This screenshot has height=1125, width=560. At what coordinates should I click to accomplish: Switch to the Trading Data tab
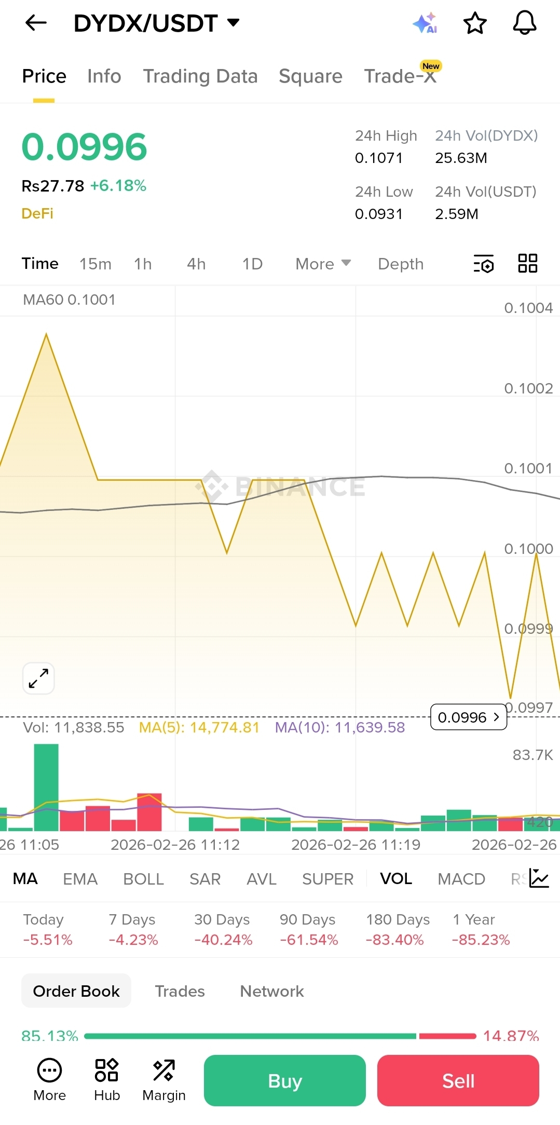pyautogui.click(x=200, y=76)
